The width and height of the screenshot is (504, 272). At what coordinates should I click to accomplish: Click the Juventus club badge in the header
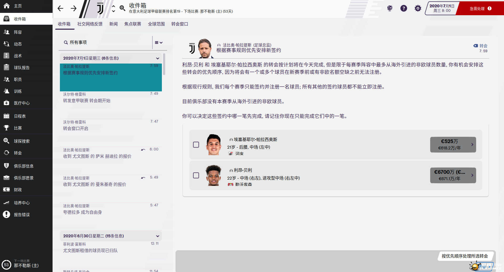pyautogui.click(x=100, y=8)
